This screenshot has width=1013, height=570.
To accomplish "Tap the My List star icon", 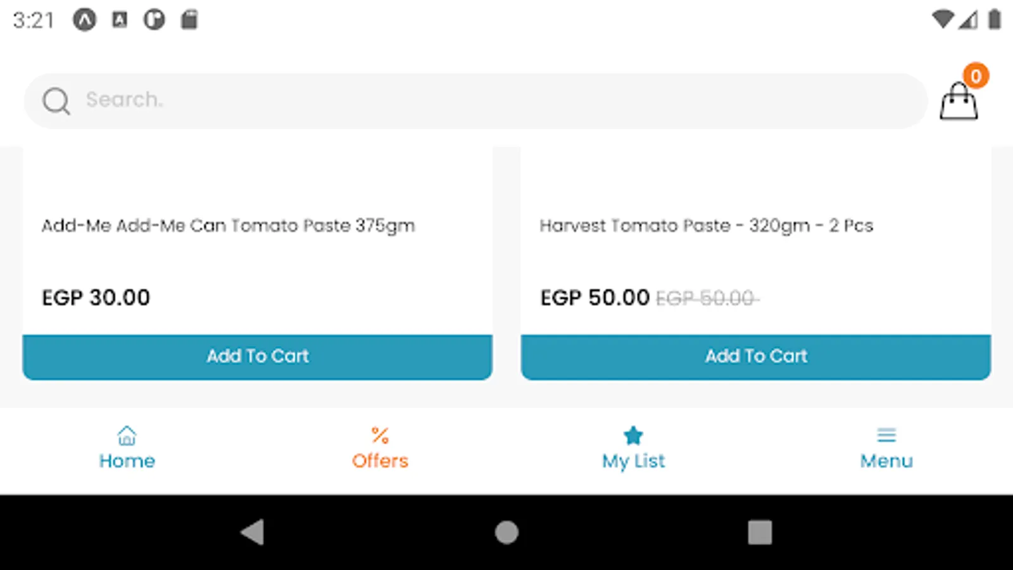I will (633, 436).
